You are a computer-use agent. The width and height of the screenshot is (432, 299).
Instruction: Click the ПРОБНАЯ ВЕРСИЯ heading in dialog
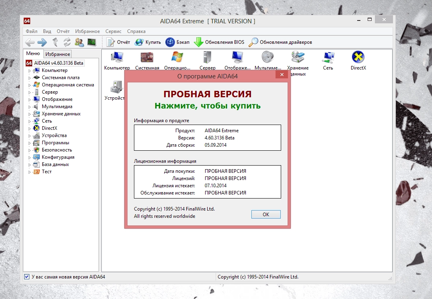point(208,94)
